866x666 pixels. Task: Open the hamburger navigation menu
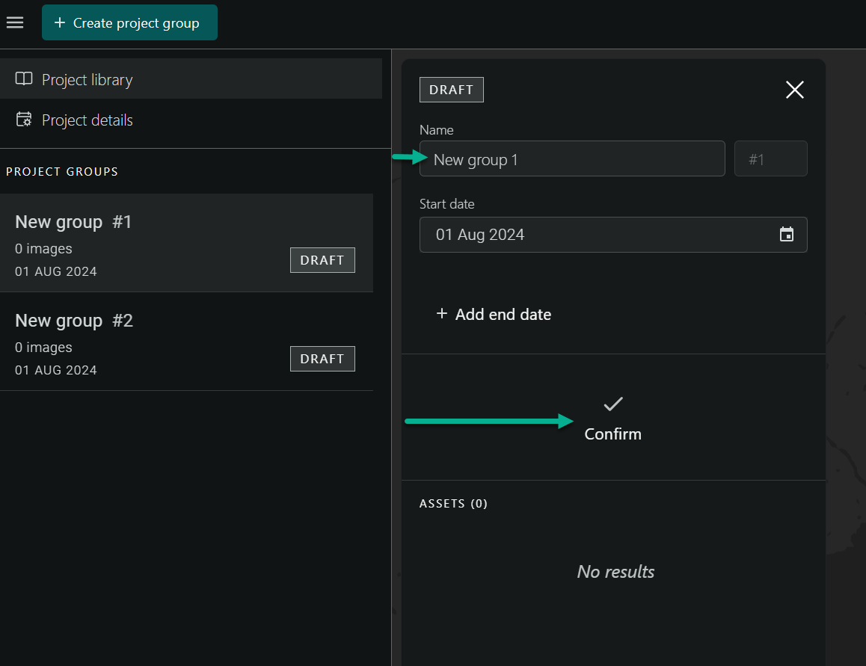pos(15,22)
